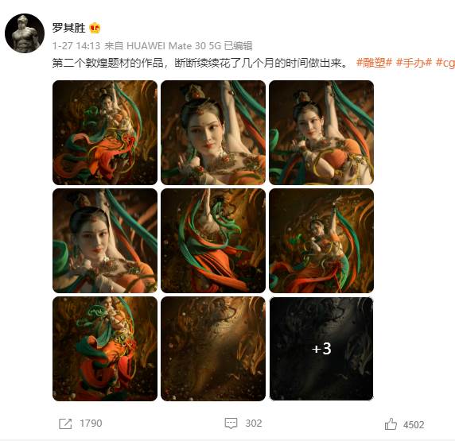Viewport: 455px width, 441px height.
Task: Open the bottom-left overhead dancer thumbnail
Action: click(105, 349)
